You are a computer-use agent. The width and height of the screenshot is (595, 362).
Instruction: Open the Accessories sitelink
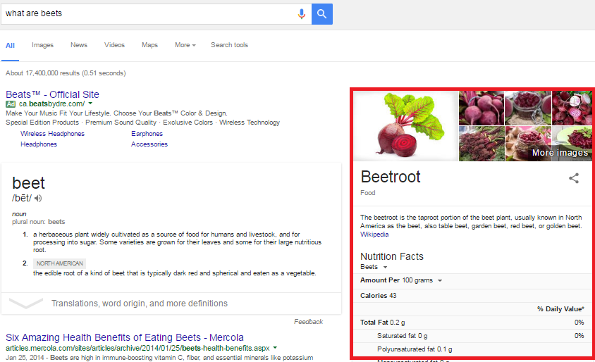click(x=149, y=144)
